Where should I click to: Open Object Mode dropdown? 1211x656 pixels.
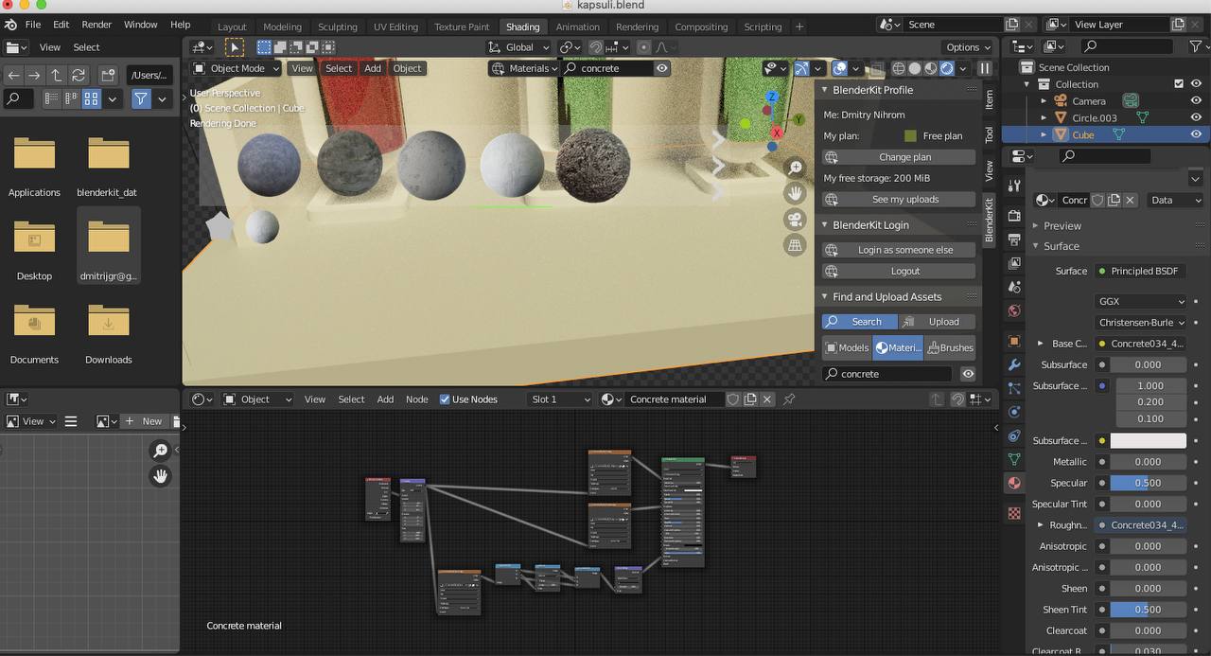click(237, 68)
